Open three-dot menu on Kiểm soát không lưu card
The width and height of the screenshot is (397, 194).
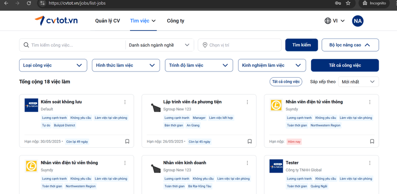point(125,102)
